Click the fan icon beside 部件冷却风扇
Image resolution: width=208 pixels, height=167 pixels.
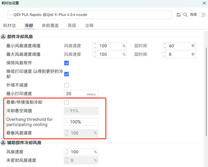point(3,37)
